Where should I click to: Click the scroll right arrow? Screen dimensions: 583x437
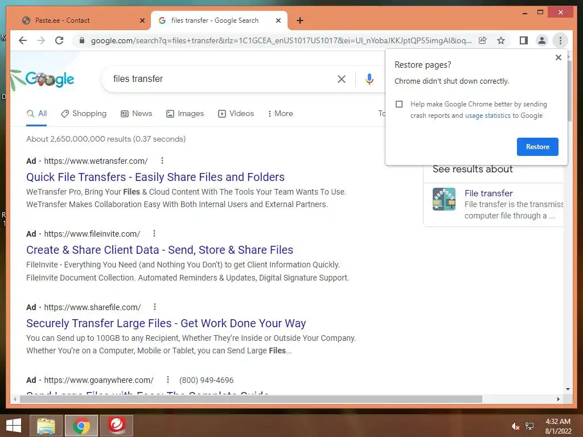(x=558, y=399)
